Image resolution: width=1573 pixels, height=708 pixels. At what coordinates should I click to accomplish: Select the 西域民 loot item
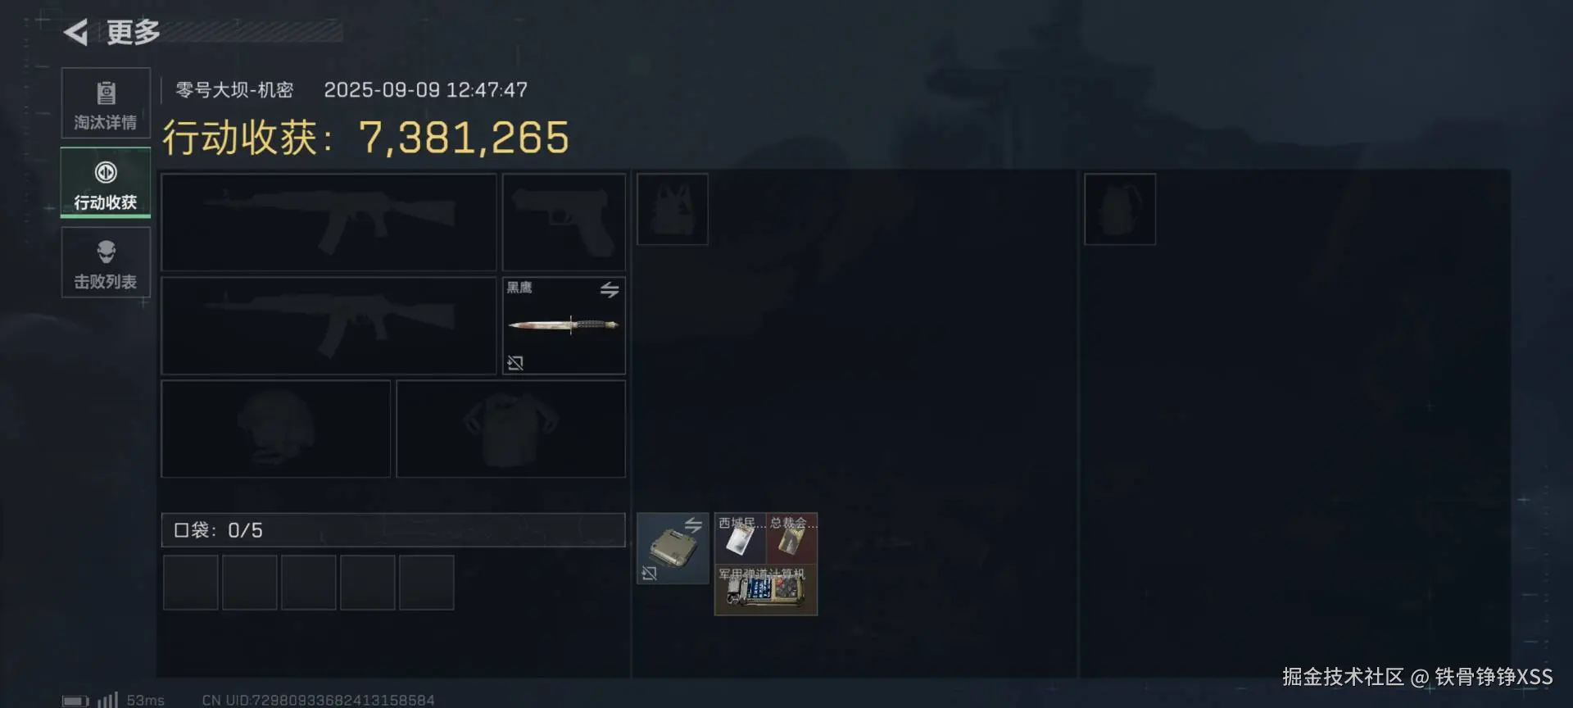[x=740, y=538]
